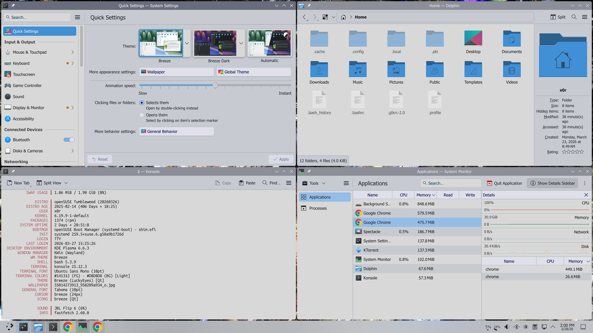This screenshot has height=333, width=593.
Task: Show hidden system tray icons
Action: [x=553, y=327]
